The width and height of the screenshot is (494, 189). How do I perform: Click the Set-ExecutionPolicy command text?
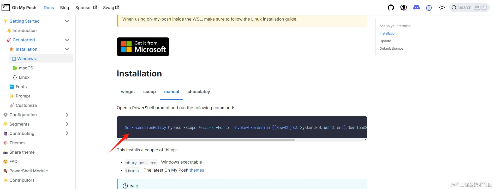[145, 127]
